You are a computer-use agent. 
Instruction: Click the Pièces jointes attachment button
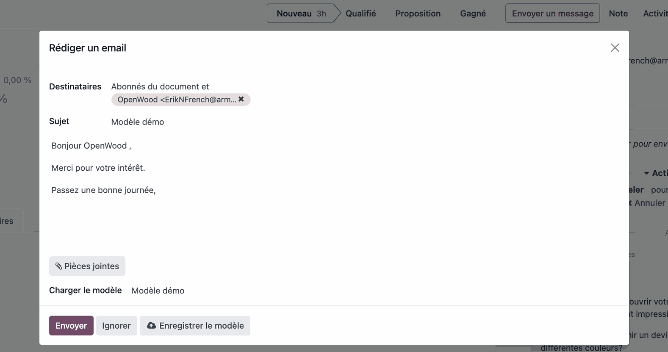pos(87,266)
